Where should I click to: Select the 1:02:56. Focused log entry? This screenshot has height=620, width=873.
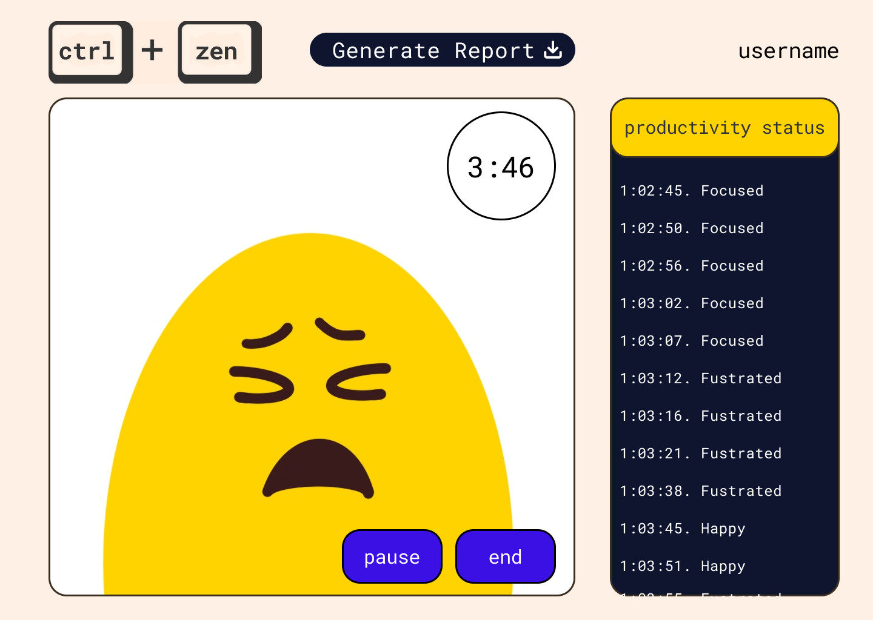pyautogui.click(x=692, y=266)
